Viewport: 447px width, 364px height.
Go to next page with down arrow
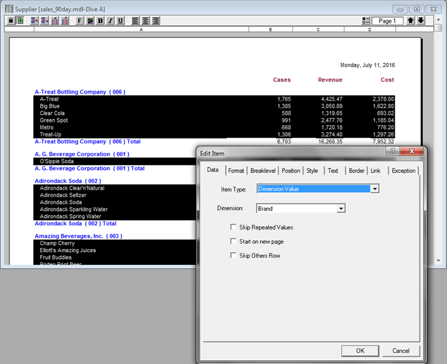click(x=420, y=21)
